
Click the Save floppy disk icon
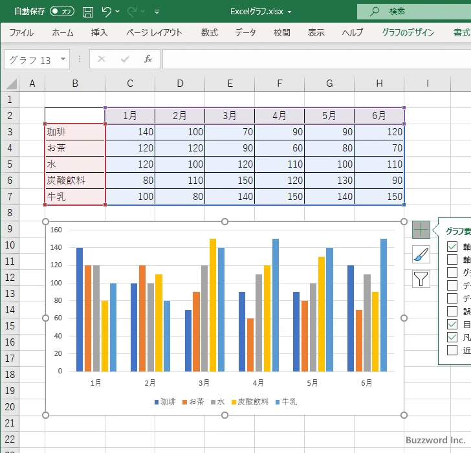(x=88, y=12)
